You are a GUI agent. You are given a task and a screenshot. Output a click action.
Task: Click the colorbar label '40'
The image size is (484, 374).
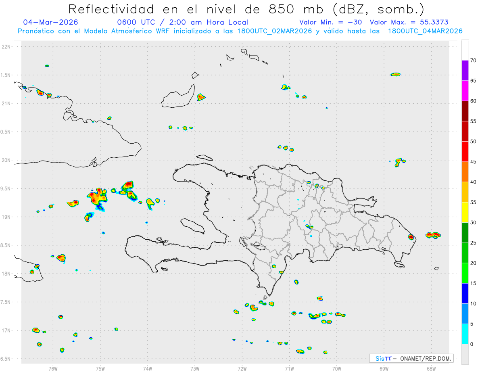click(x=473, y=182)
